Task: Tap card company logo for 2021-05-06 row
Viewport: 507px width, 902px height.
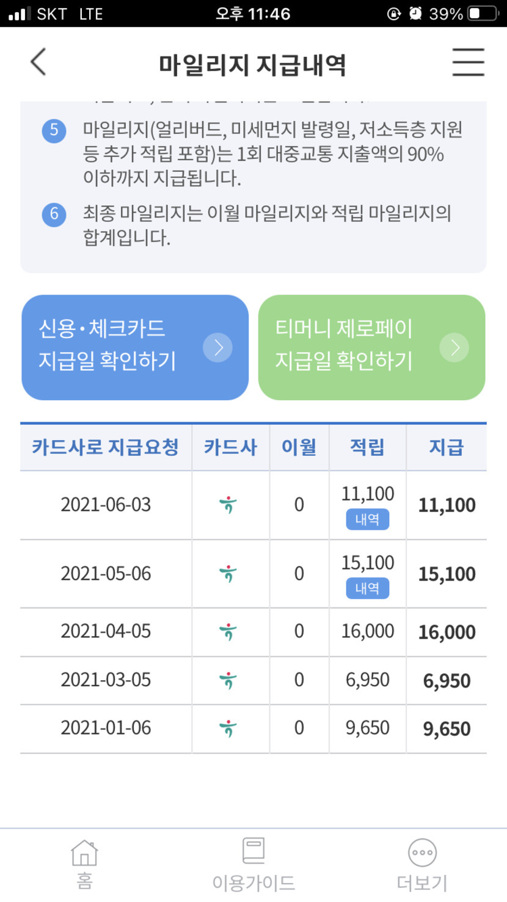Action: 228,574
